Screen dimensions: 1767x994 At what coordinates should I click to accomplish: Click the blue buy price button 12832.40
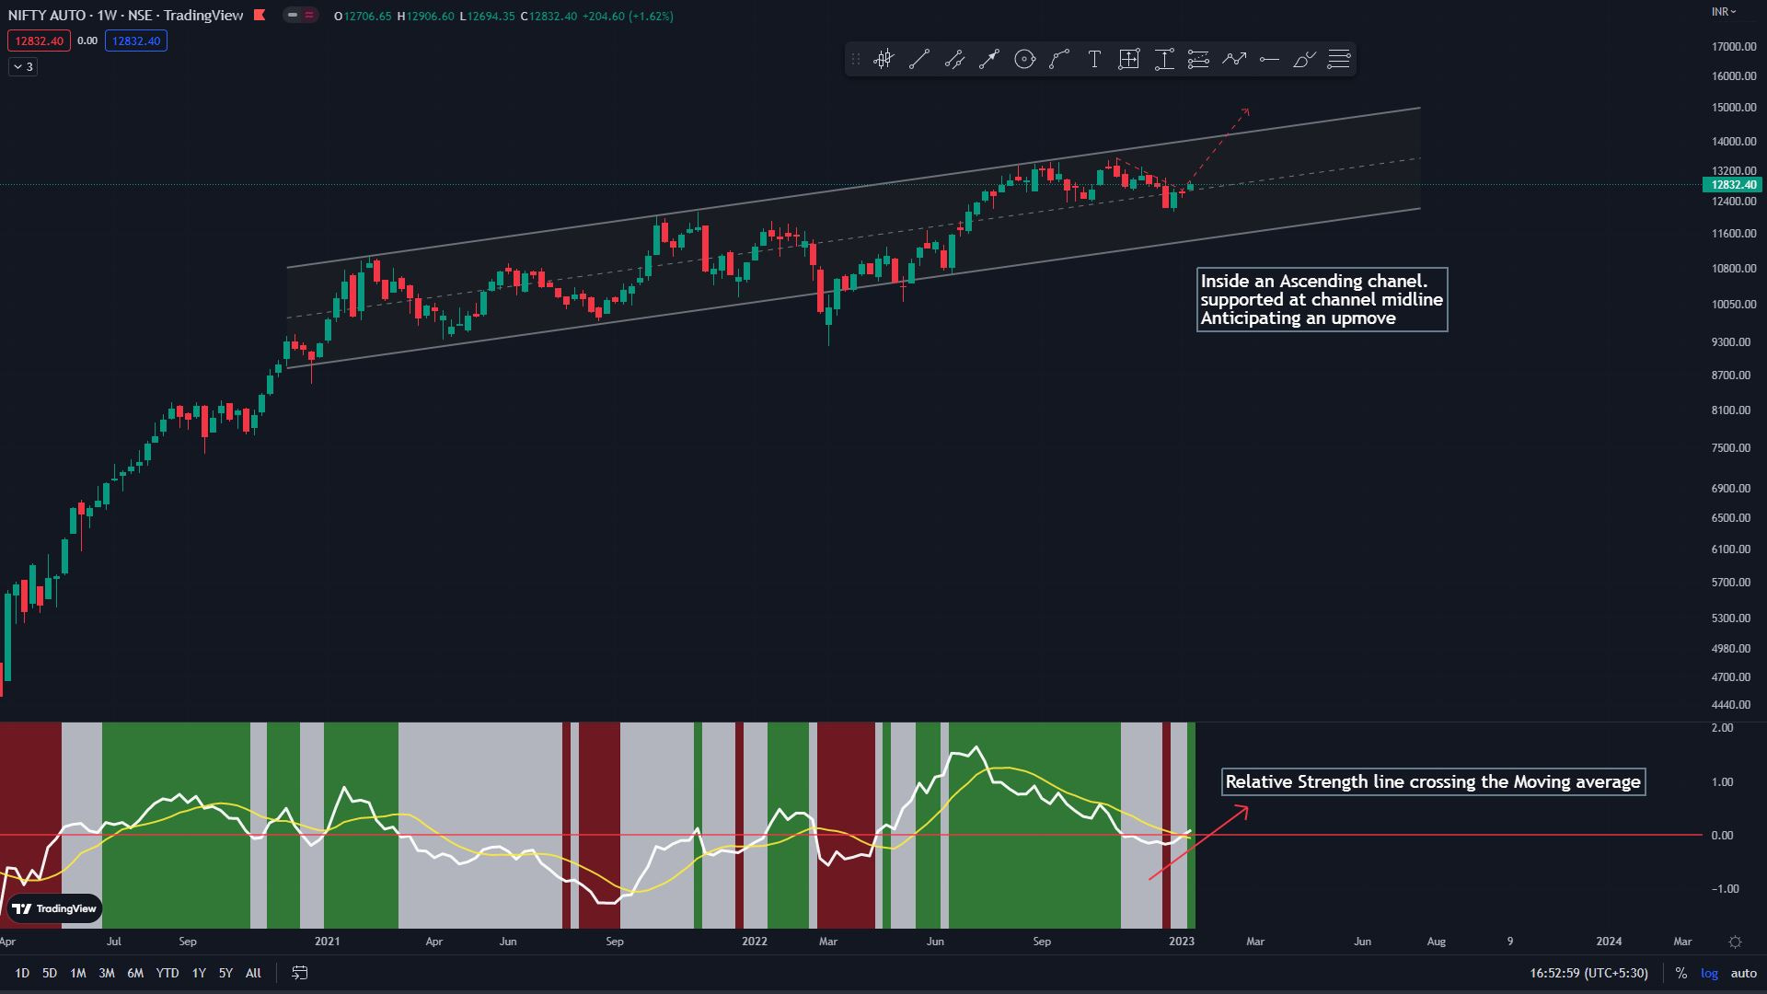click(135, 40)
